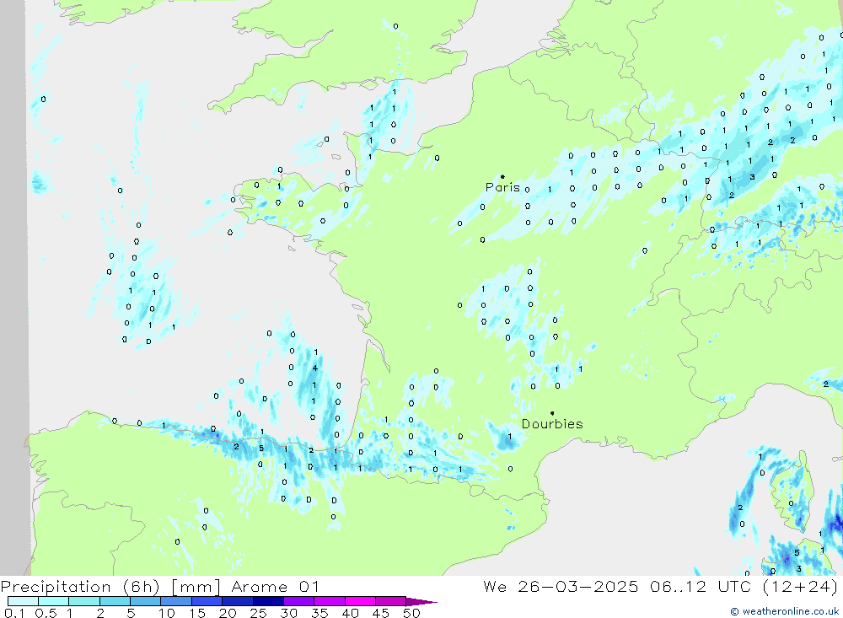The height and width of the screenshot is (618, 843).
Task: Pick the 0.1–0.5 mm legend swatch
Action: click(23, 601)
